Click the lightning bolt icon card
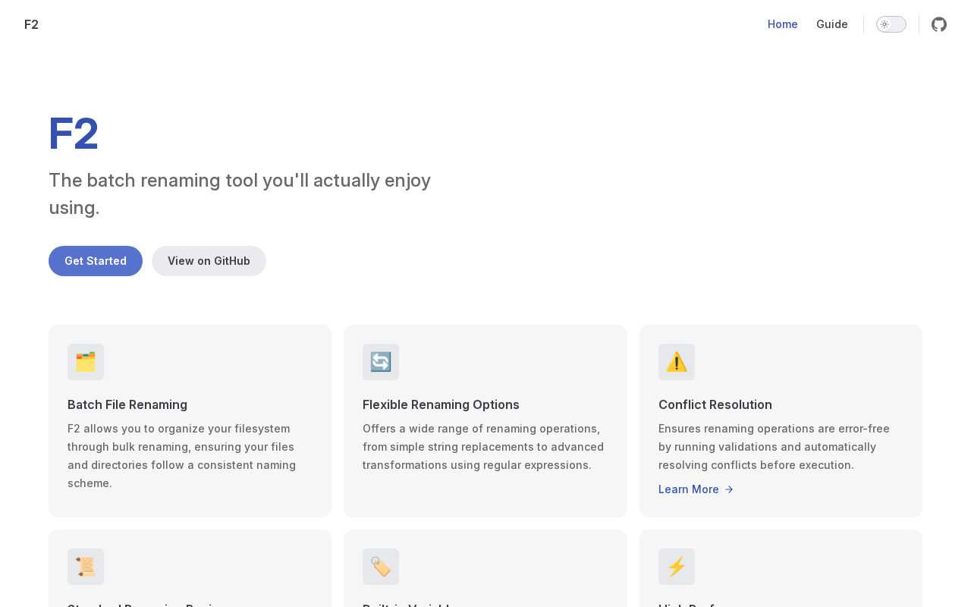Image resolution: width=971 pixels, height=607 pixels. pyautogui.click(x=677, y=567)
